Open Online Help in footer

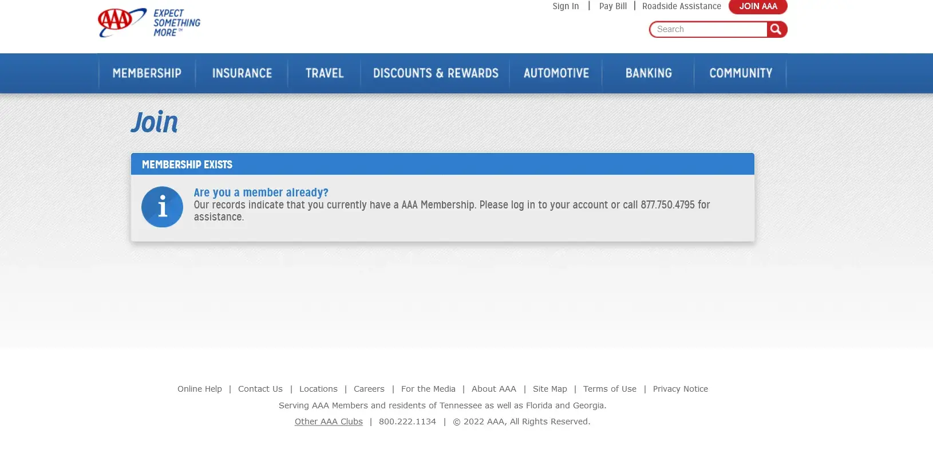click(200, 389)
